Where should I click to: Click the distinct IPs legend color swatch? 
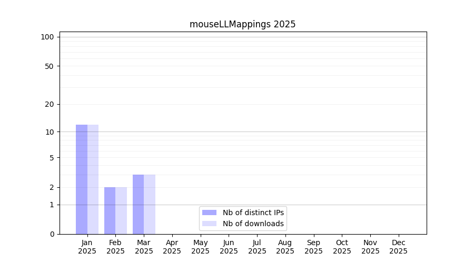pyautogui.click(x=209, y=213)
